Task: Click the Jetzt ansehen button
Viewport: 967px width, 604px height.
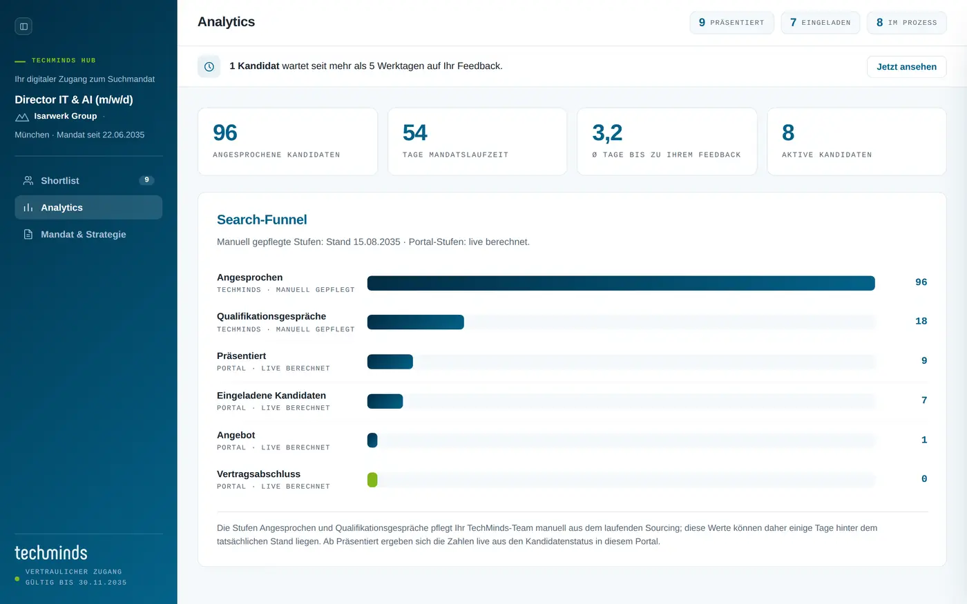Action: click(x=906, y=67)
